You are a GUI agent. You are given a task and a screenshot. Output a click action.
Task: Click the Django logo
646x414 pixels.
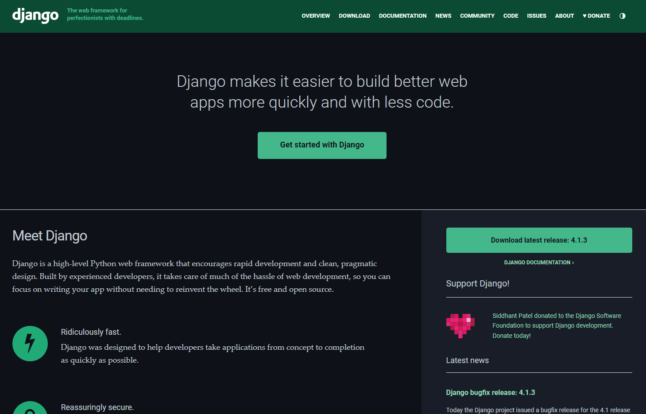(x=35, y=15)
